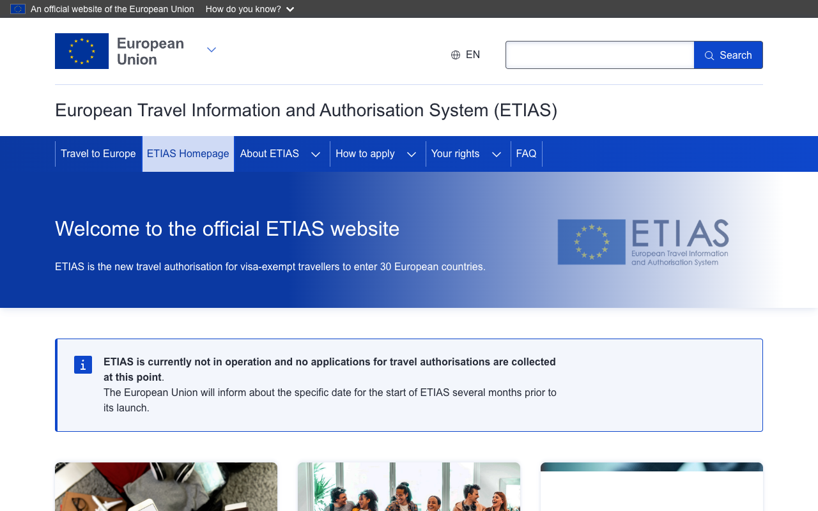Screen dimensions: 818x511
Task: Click the small EU flag in top bar
Action: 18,9
